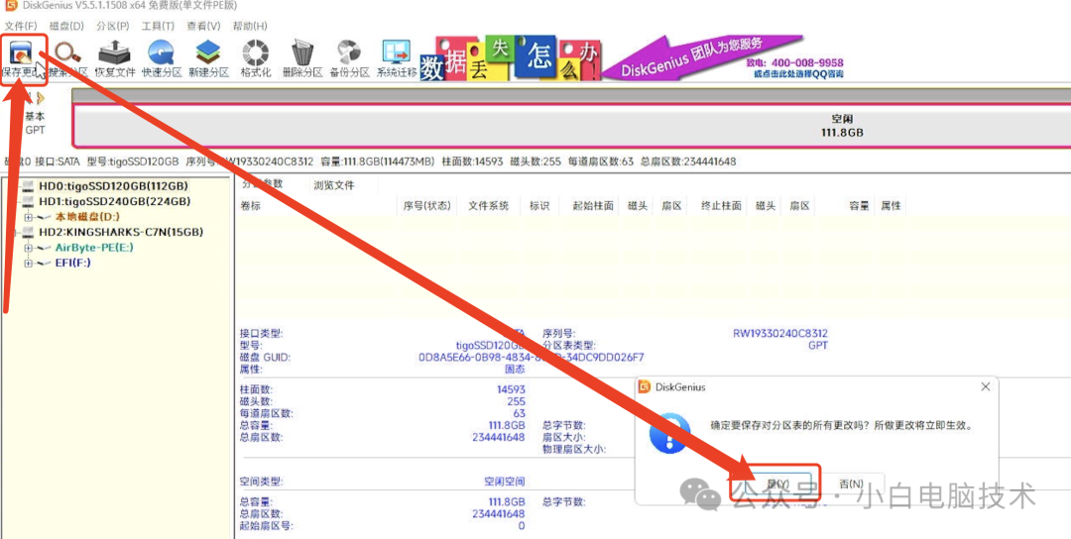
Task: Open the Partition (分区) menu
Action: (113, 26)
